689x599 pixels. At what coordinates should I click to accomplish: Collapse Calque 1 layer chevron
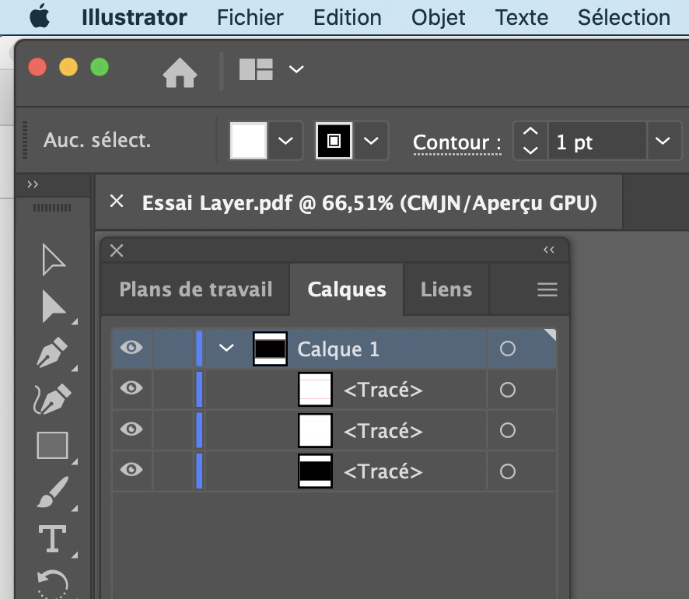(226, 348)
